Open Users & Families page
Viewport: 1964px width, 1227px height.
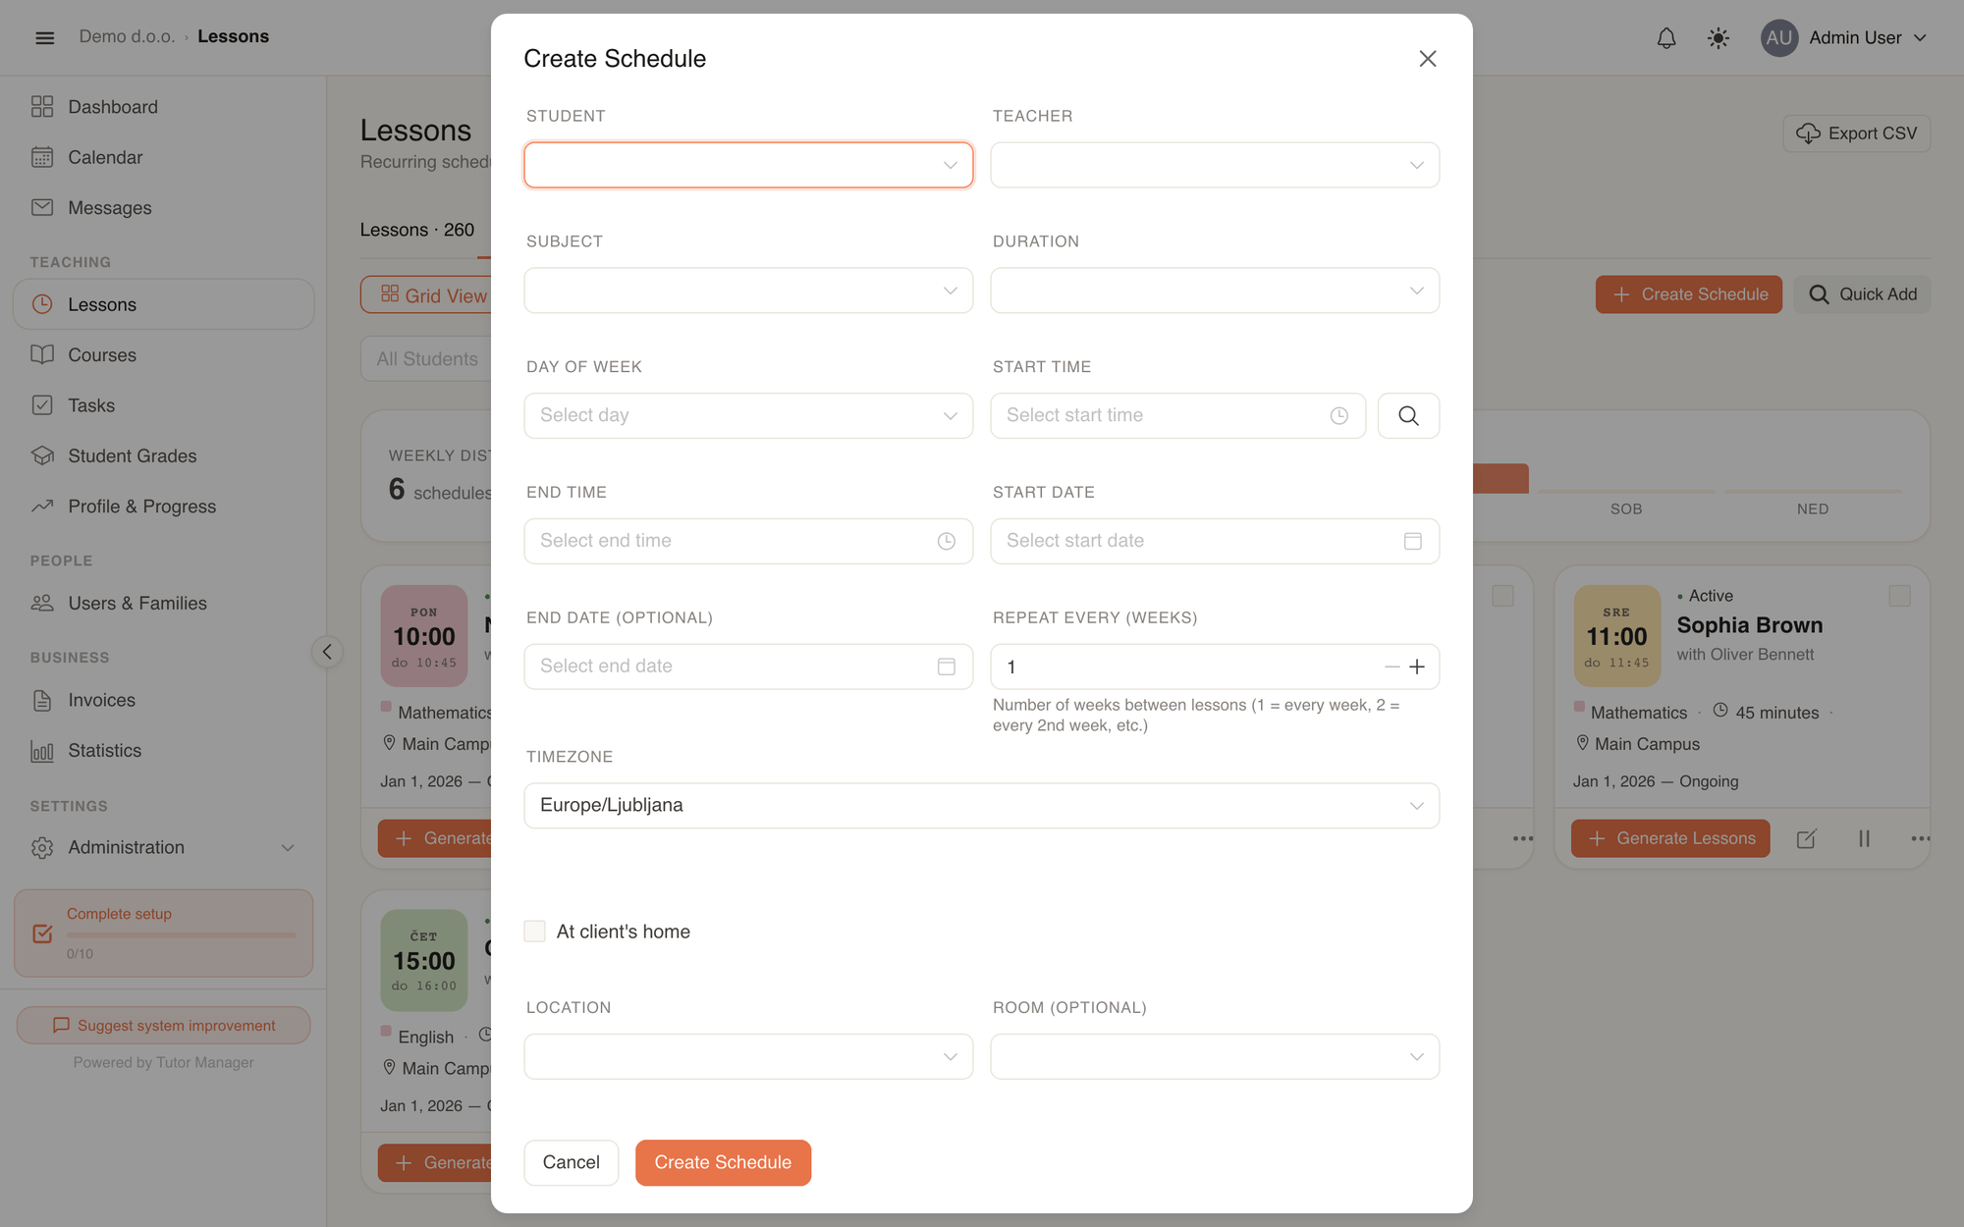[163, 603]
